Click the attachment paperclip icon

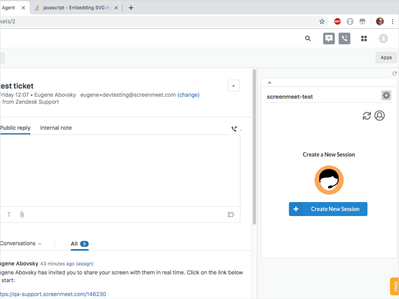pos(22,214)
